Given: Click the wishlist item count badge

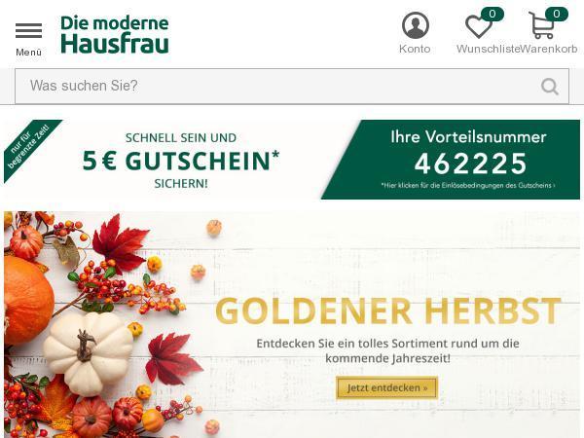Looking at the screenshot, I should point(493,14).
